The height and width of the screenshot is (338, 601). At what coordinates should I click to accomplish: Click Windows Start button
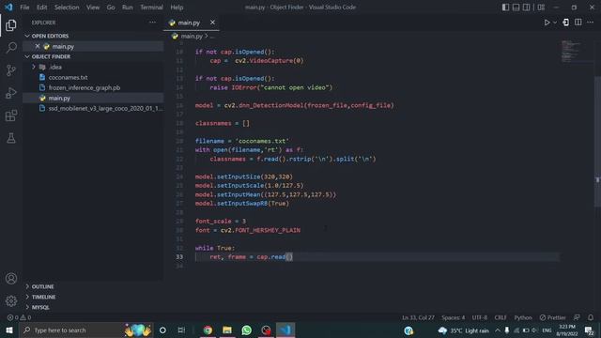(x=9, y=330)
